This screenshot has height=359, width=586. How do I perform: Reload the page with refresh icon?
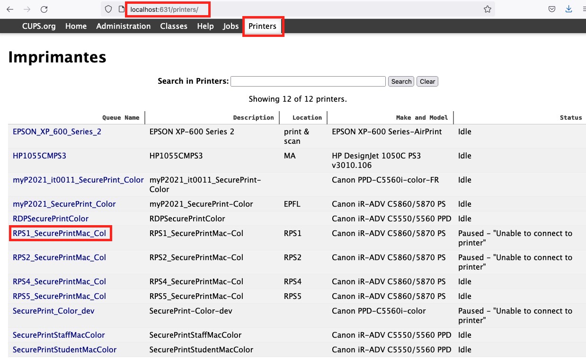44,9
